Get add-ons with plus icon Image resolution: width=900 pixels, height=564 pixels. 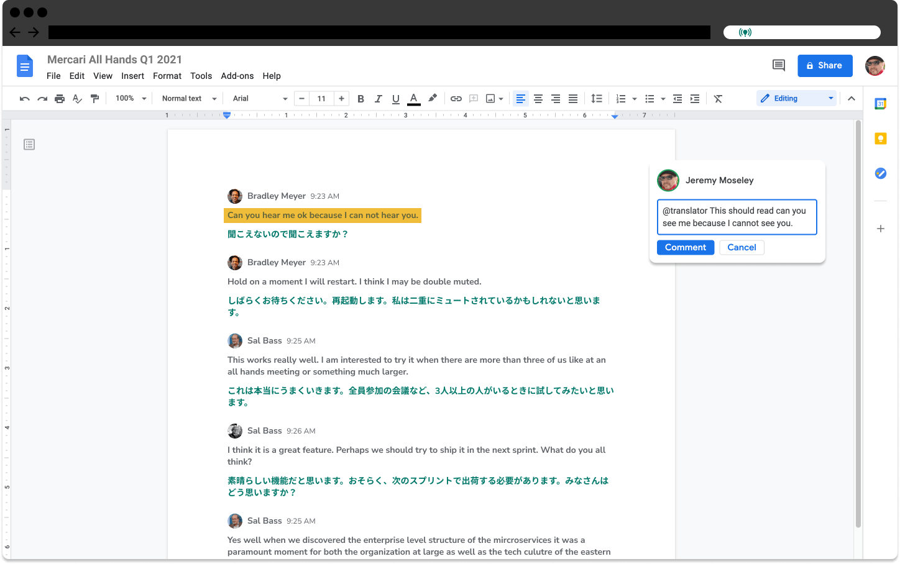[x=880, y=229]
